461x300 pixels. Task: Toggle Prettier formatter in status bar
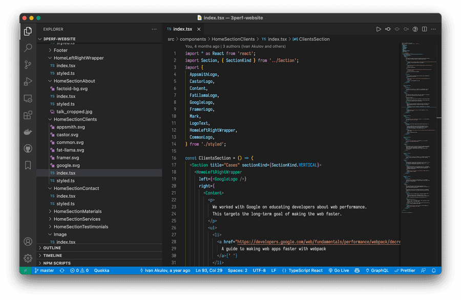[405, 270]
